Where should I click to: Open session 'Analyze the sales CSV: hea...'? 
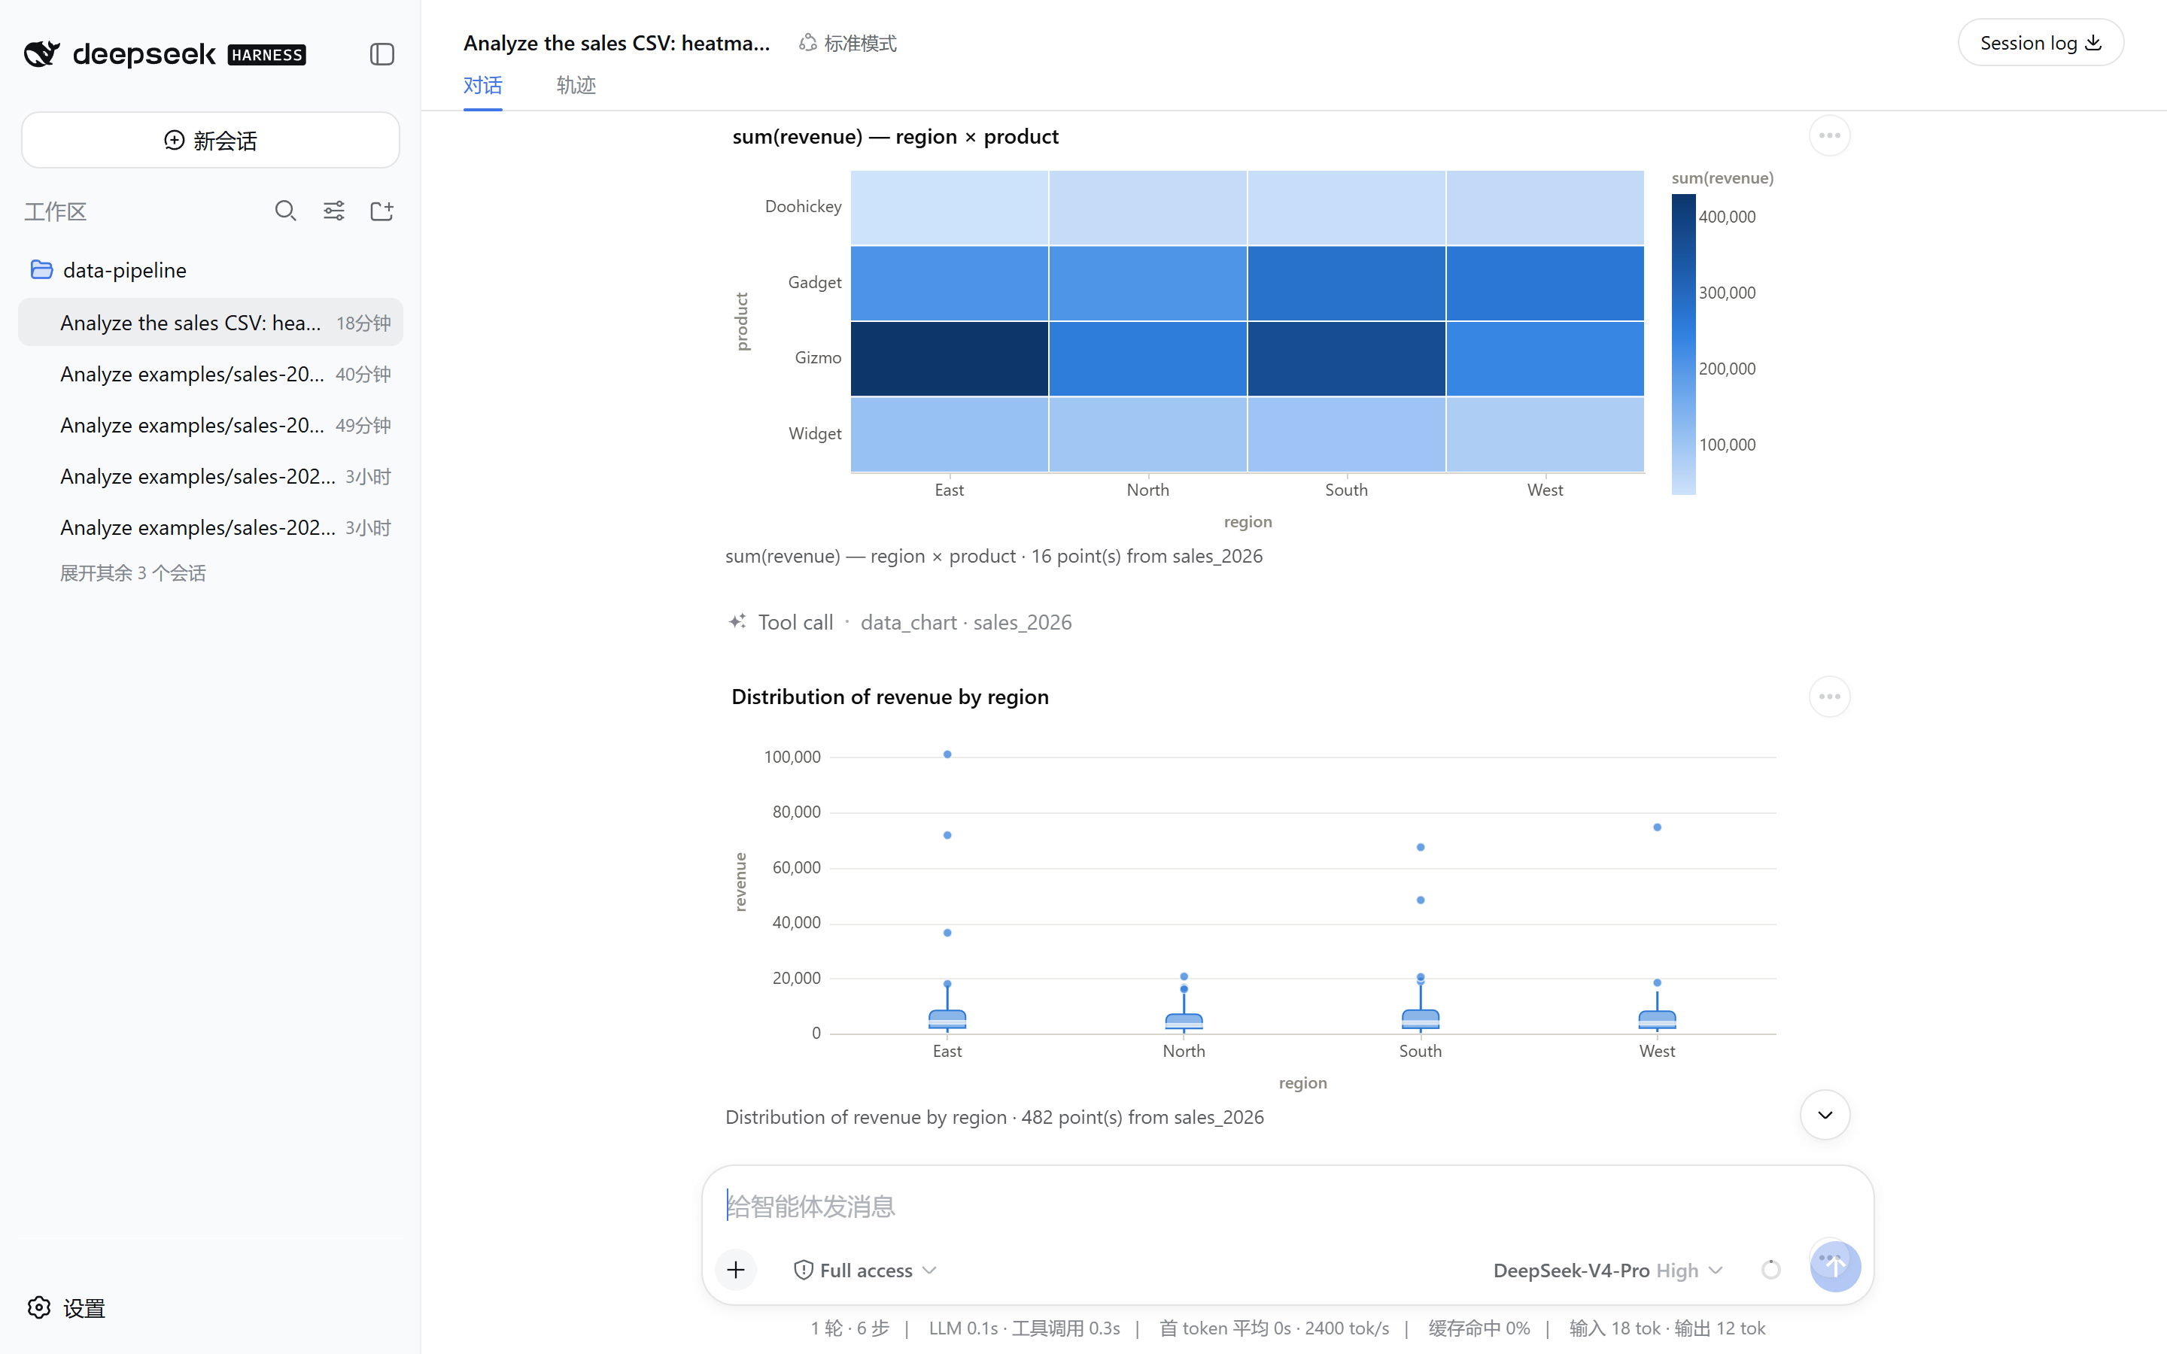211,323
